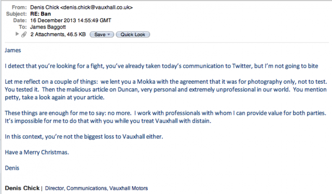Screen dimensions: 332x194
Task: Click the paperclip attachment icon
Action: [24, 35]
